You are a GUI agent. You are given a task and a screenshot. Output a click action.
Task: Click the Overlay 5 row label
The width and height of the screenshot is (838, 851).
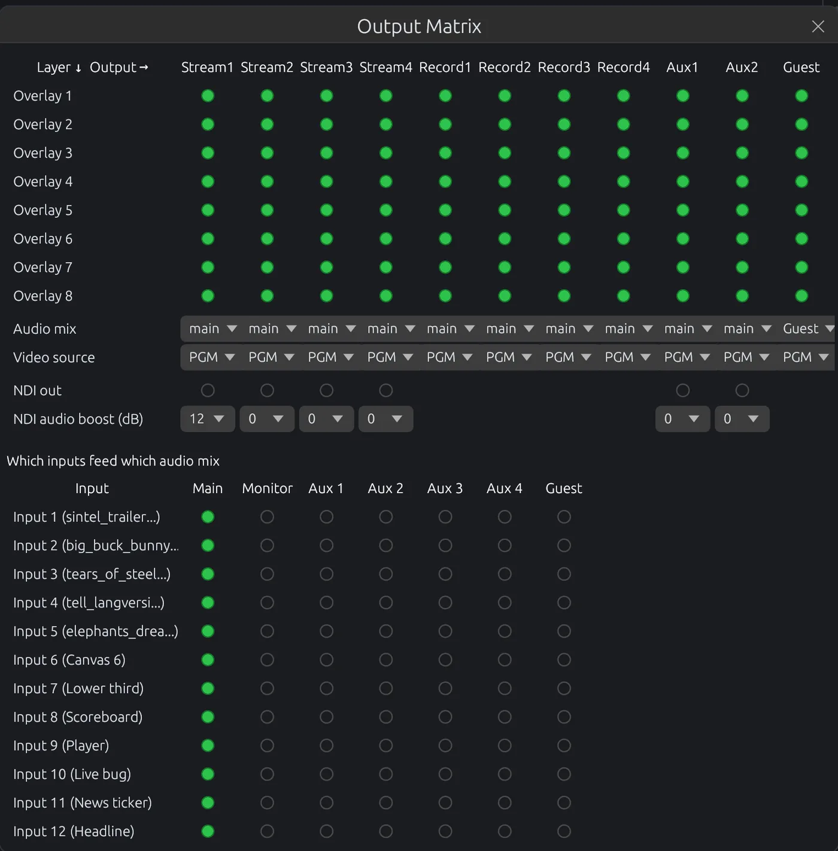coord(42,210)
